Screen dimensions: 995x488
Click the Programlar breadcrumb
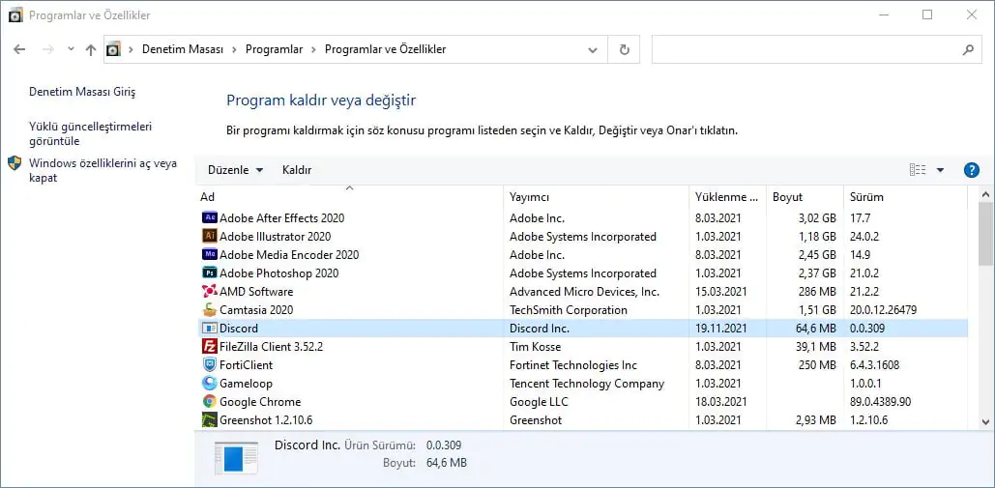point(275,49)
